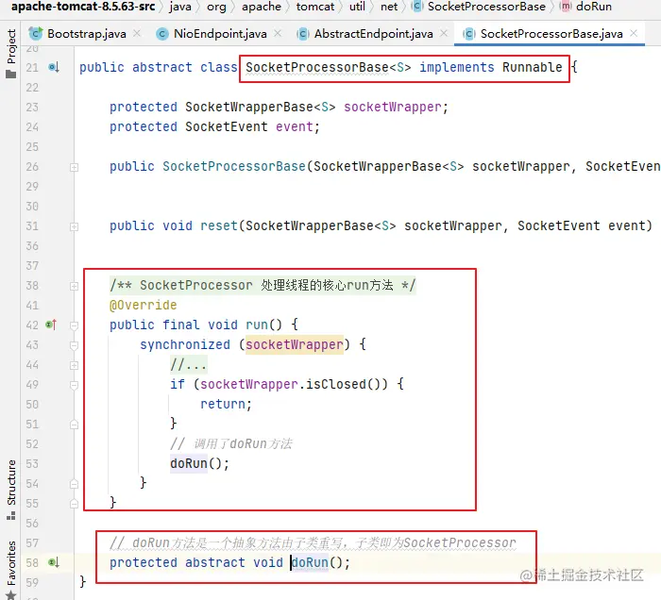Viewport: 661px width, 600px height.
Task: Click the java breadcrumb segment
Action: tap(180, 7)
